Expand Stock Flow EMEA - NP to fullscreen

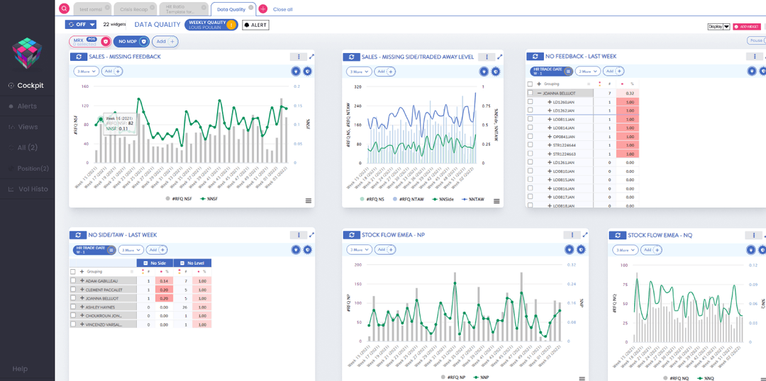tap(584, 234)
